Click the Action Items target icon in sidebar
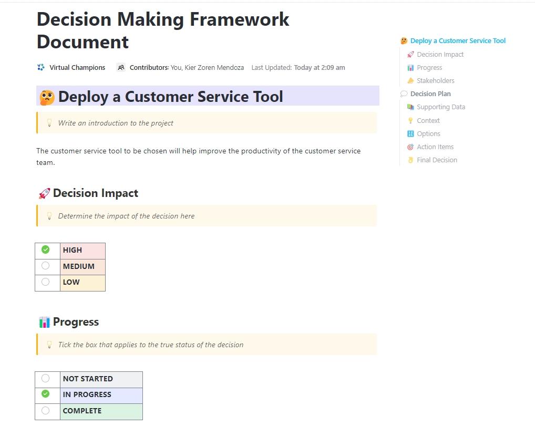 [x=410, y=147]
